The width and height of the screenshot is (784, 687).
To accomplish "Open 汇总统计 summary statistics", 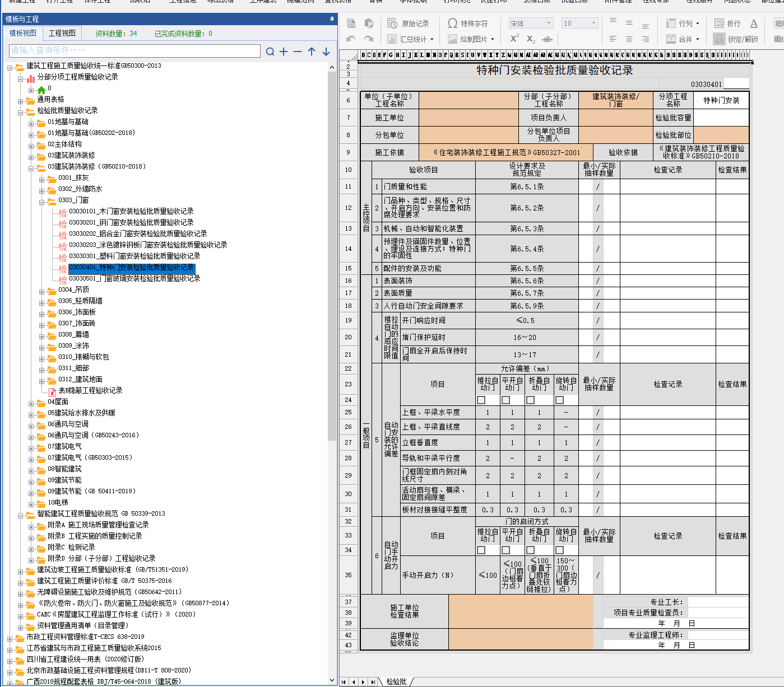I will pos(411,39).
